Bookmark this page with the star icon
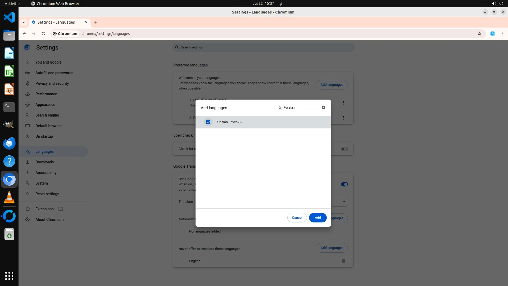 tap(479, 34)
